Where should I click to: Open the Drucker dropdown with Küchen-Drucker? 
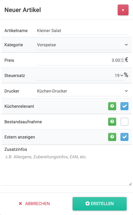[83, 91]
